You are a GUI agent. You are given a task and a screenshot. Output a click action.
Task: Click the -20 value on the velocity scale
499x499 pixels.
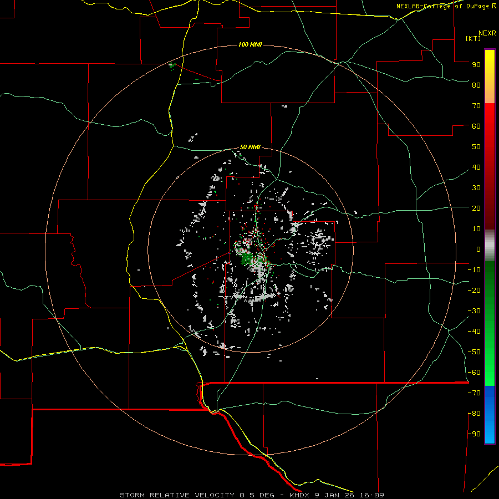474,290
